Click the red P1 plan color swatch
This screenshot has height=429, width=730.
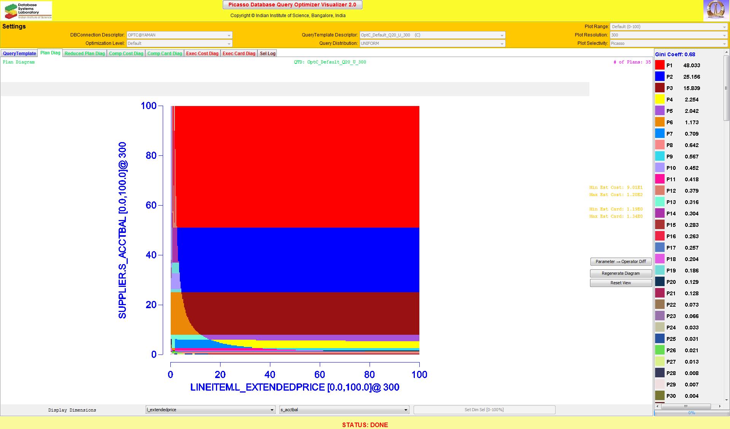[660, 65]
